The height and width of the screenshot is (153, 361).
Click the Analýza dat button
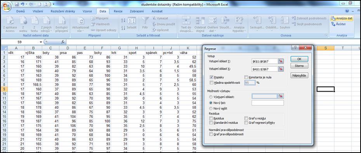[x=342, y=18]
